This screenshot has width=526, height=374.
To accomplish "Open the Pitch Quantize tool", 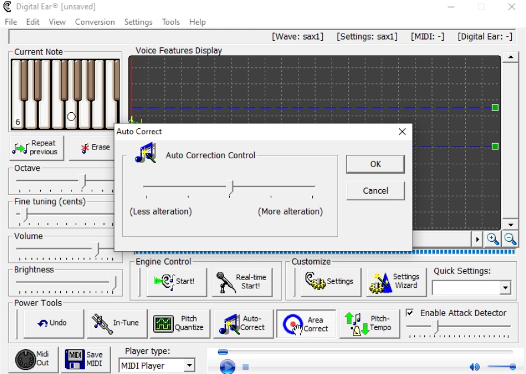I will [x=179, y=323].
